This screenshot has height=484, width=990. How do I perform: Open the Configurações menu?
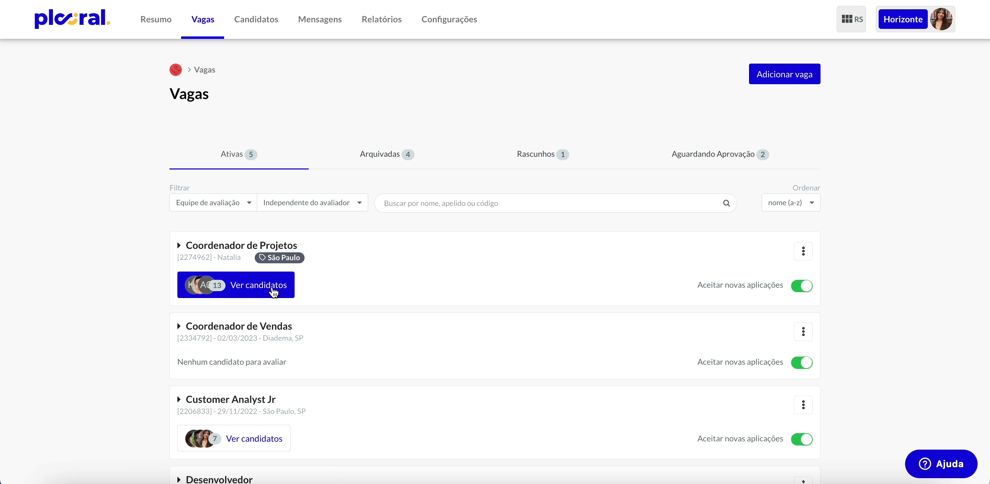[449, 19]
